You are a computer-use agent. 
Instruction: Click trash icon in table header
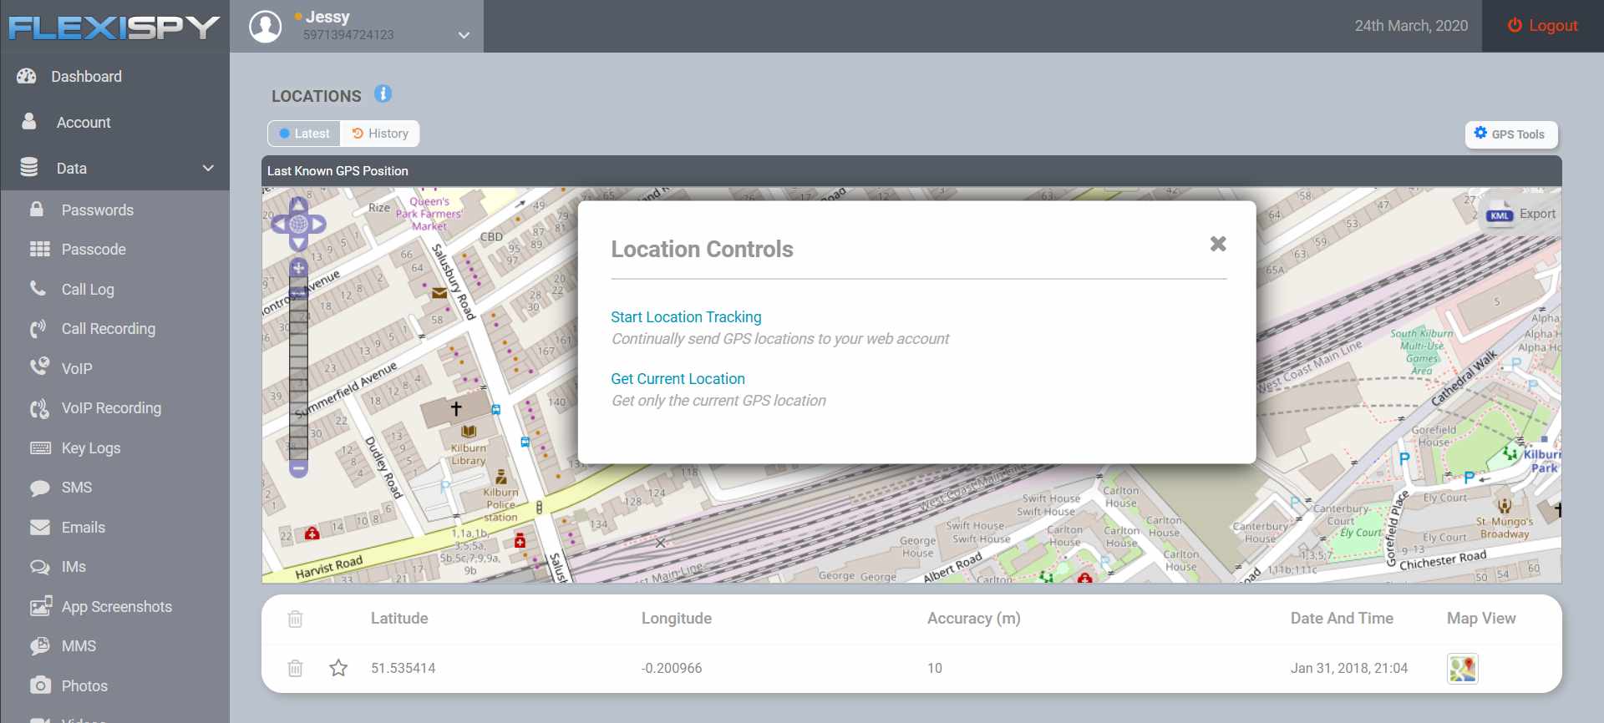pyautogui.click(x=295, y=619)
